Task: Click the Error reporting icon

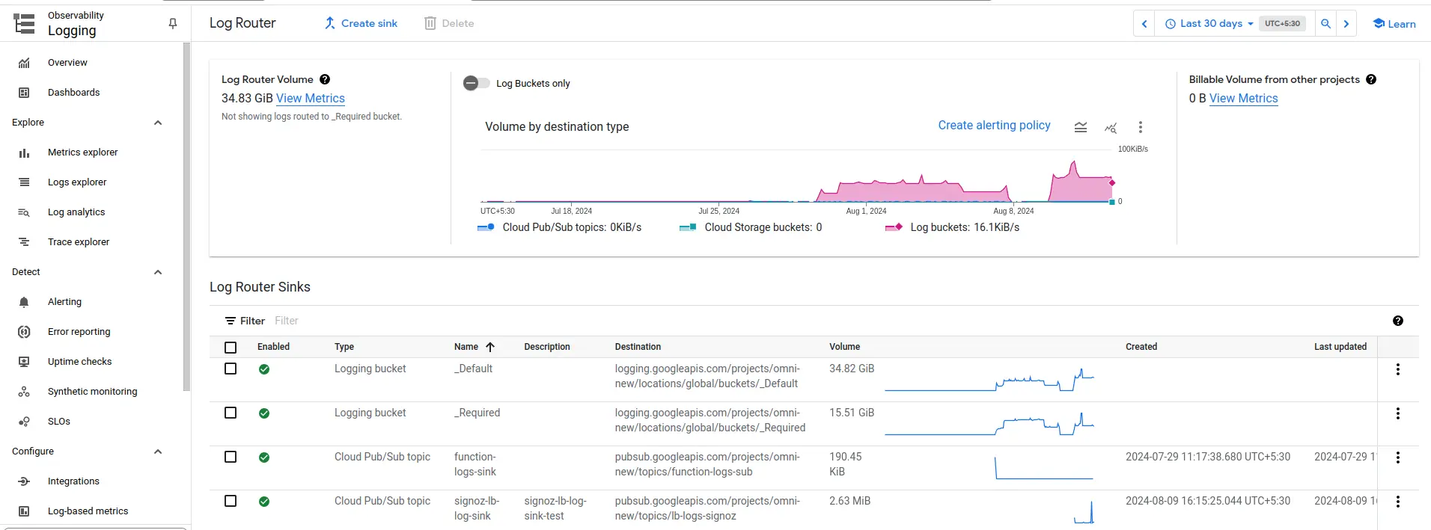Action: click(24, 332)
